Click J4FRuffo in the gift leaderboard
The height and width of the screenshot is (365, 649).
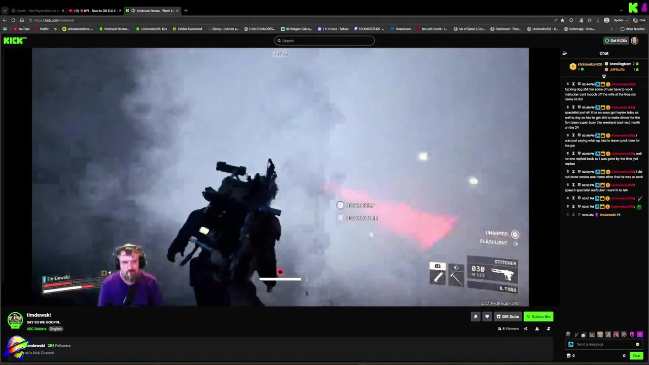tap(617, 69)
